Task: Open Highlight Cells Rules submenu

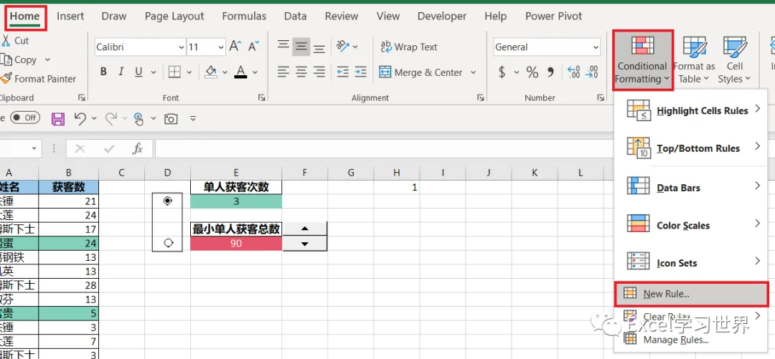Action: pyautogui.click(x=691, y=110)
